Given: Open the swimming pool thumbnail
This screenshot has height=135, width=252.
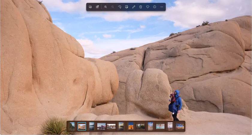Looking at the screenshot, I should (160, 126).
